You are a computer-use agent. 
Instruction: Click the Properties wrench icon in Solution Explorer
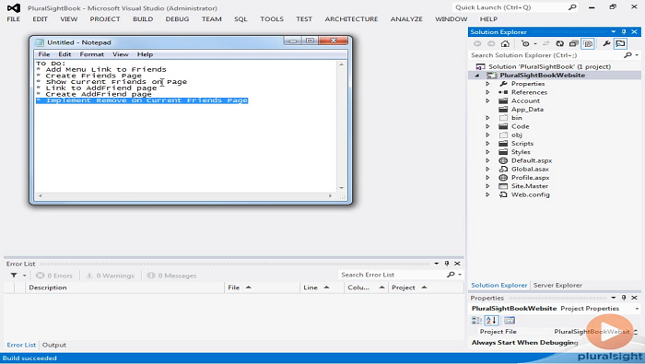[606, 43]
